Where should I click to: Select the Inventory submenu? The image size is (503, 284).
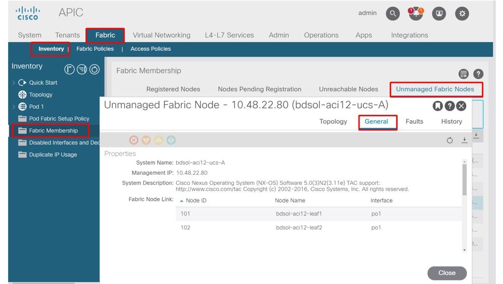(x=51, y=49)
